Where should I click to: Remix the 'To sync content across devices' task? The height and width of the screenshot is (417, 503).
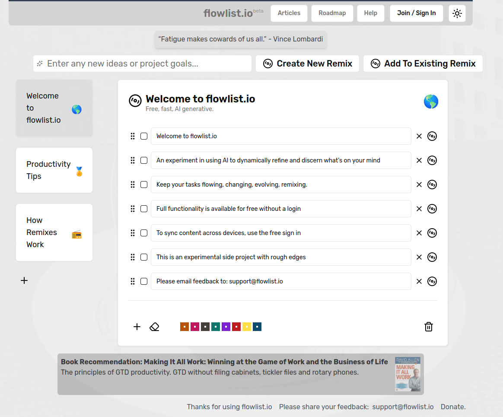(x=432, y=233)
